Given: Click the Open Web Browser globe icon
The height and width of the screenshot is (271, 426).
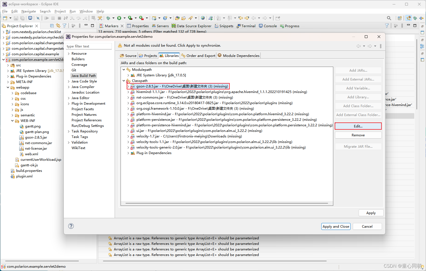Looking at the screenshot, I should tap(203, 18).
